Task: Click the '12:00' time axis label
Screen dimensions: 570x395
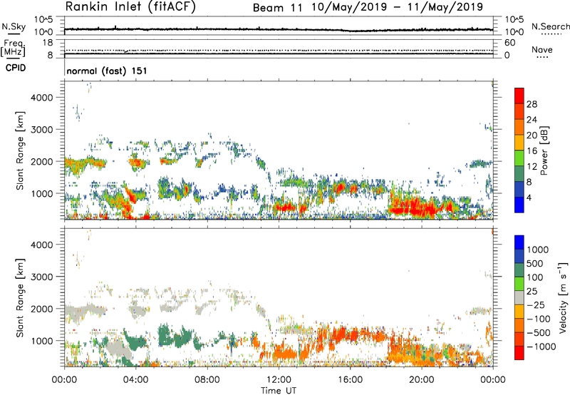Action: pyautogui.click(x=279, y=380)
